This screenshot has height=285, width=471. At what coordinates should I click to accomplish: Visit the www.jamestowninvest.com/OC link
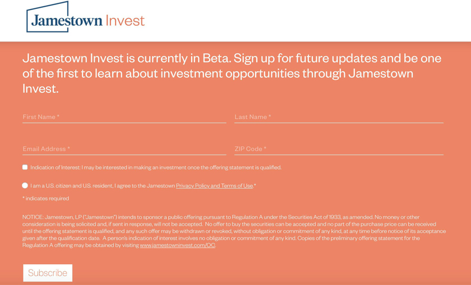coord(177,245)
